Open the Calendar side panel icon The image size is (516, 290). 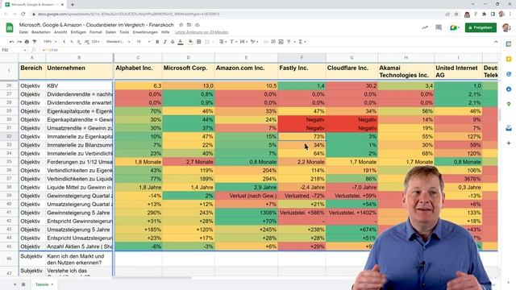coord(509,44)
